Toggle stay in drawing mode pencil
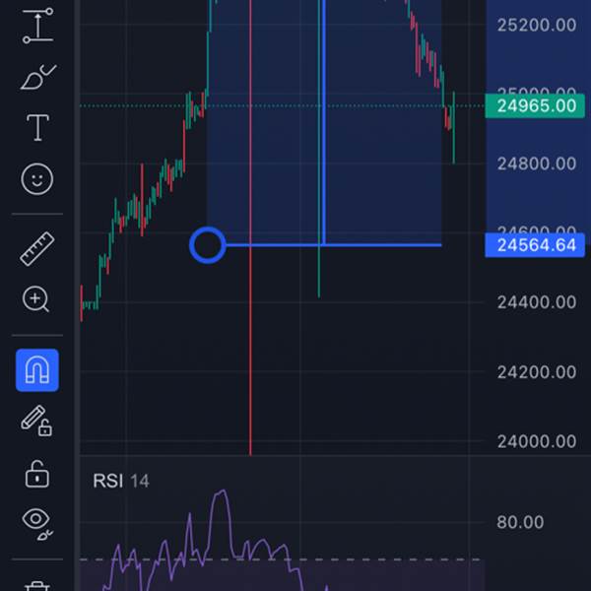Image resolution: width=591 pixels, height=591 pixels. tap(36, 421)
